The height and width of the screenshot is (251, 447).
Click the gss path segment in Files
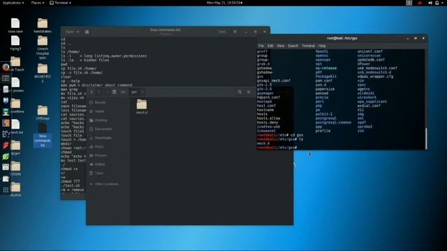[133, 92]
